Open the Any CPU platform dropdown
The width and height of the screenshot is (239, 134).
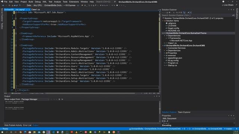click(38, 5)
